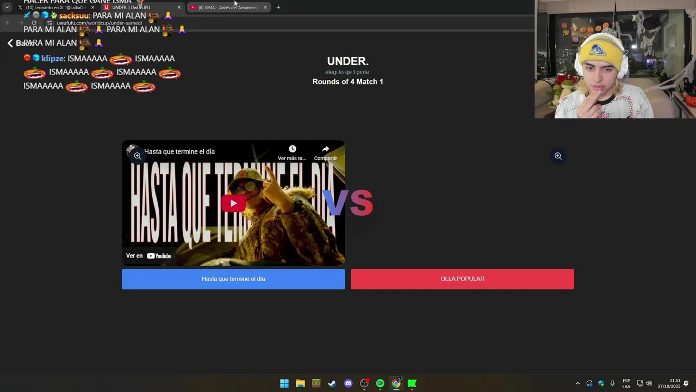This screenshot has height=392, width=696.
Task: Play the Hasta que termine el día video
Action: coord(233,203)
